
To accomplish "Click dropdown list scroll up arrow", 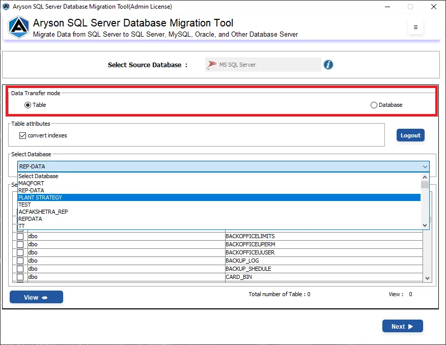I will pos(425,177).
